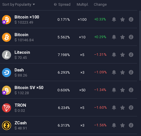The height and width of the screenshot is (136, 141).
Task: Open info icon for Bitcoin ×100
Action: click(x=131, y=19)
